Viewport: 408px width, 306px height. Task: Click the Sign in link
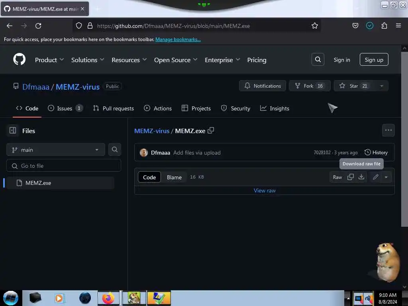(x=341, y=60)
